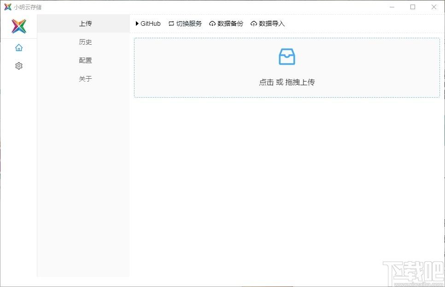Click the small app icon in the title bar
This screenshot has width=445, height=287.
point(8,7)
